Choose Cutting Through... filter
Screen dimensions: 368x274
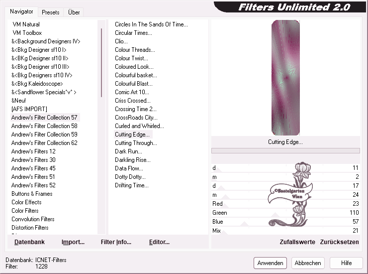(x=136, y=143)
